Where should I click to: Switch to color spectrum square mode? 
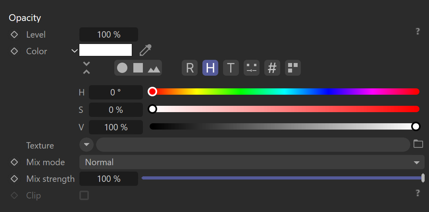coord(138,68)
